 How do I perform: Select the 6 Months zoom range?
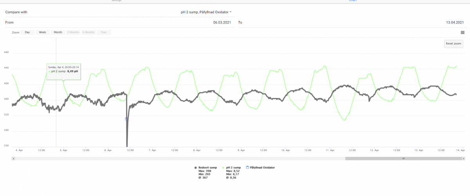89,32
